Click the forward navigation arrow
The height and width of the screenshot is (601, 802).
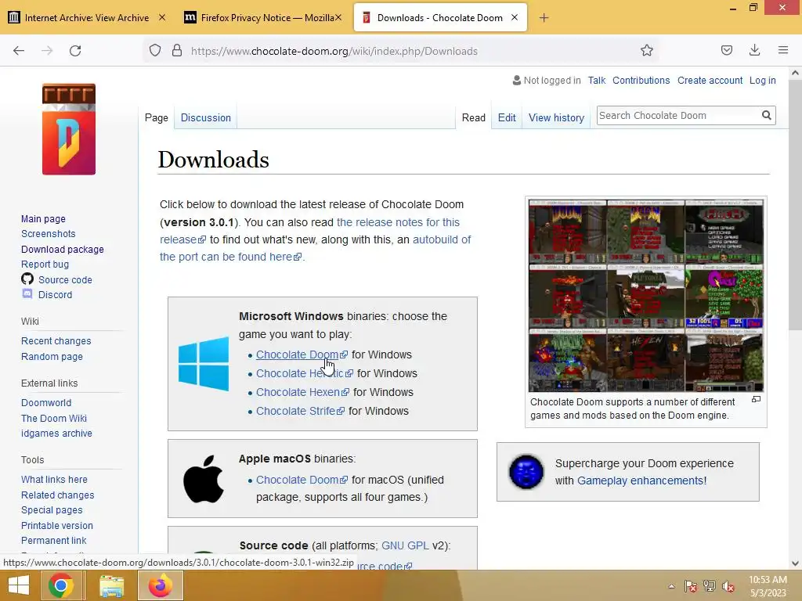47,51
